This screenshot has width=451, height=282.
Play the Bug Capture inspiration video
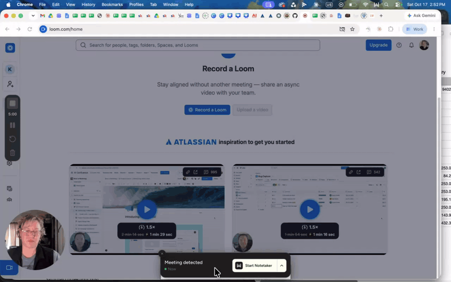pos(310,209)
